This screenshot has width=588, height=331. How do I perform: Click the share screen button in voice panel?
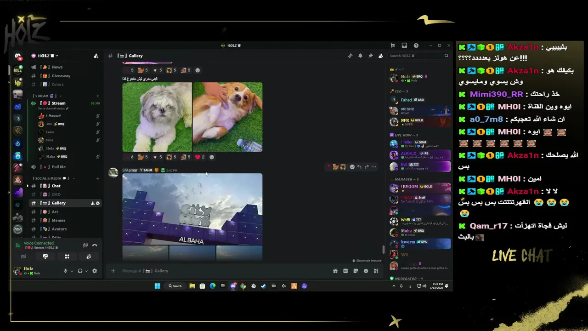[x=45, y=257]
